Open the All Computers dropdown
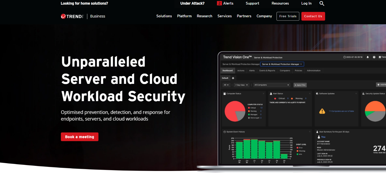This screenshot has width=386, height=192. click(x=272, y=85)
